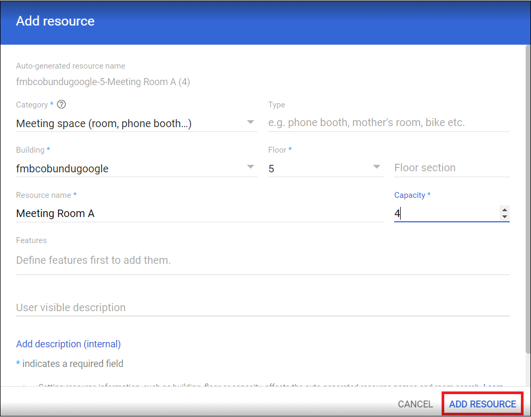This screenshot has width=531, height=417.
Task: Focus the User visible description field
Action: (262, 307)
